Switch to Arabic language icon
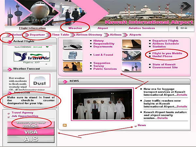 pyautogui.click(x=177, y=28)
